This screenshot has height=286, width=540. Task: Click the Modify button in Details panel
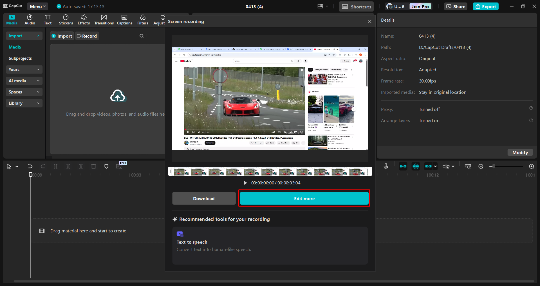coord(520,152)
